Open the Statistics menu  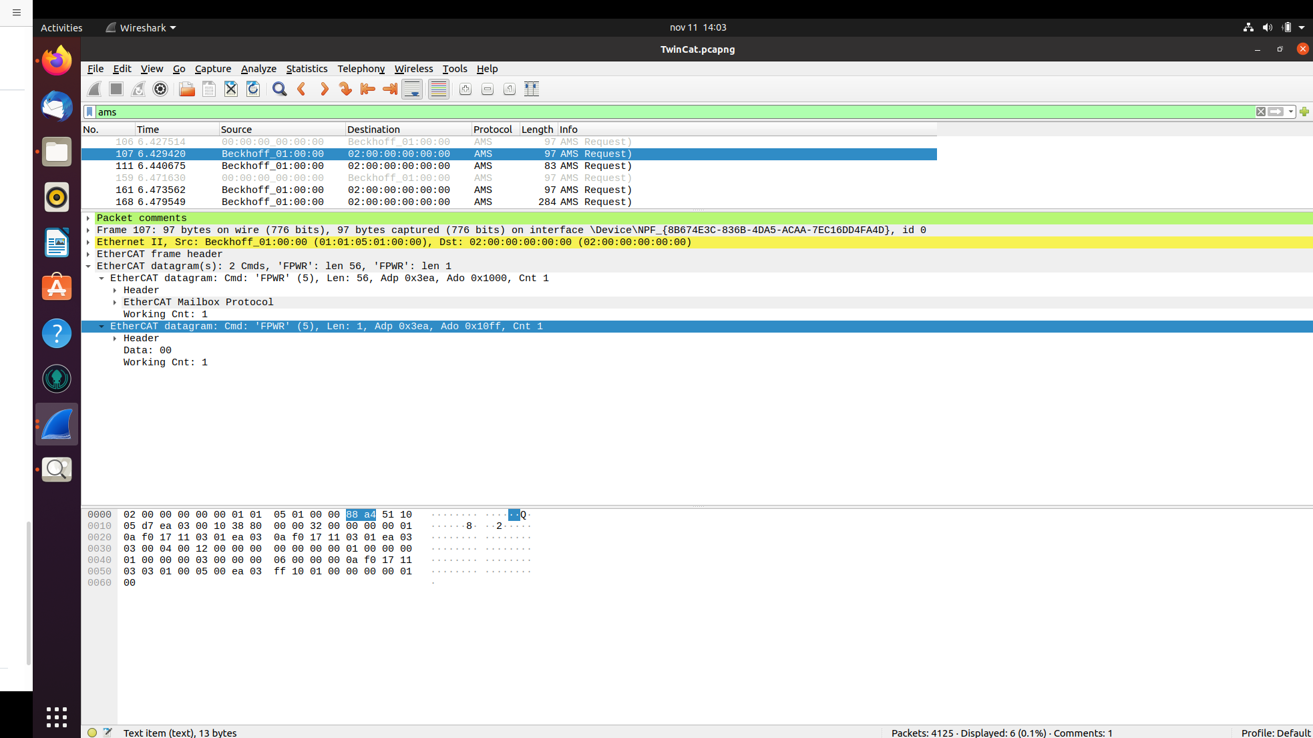click(x=307, y=69)
